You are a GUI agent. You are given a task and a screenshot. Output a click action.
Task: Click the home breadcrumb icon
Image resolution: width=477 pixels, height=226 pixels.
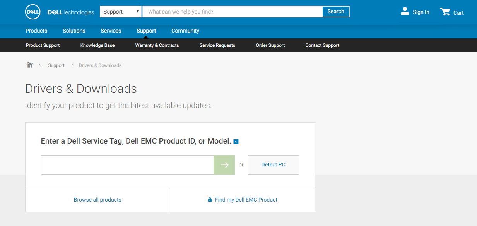coord(30,65)
